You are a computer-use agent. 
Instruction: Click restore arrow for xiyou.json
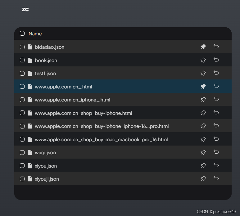[216, 165]
